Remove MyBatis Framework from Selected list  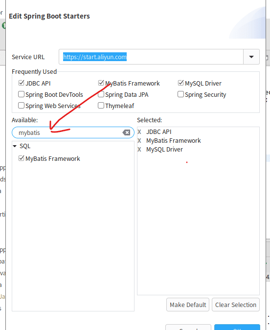(139, 141)
